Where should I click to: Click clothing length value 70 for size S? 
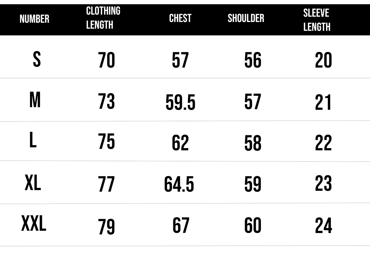pyautogui.click(x=107, y=60)
